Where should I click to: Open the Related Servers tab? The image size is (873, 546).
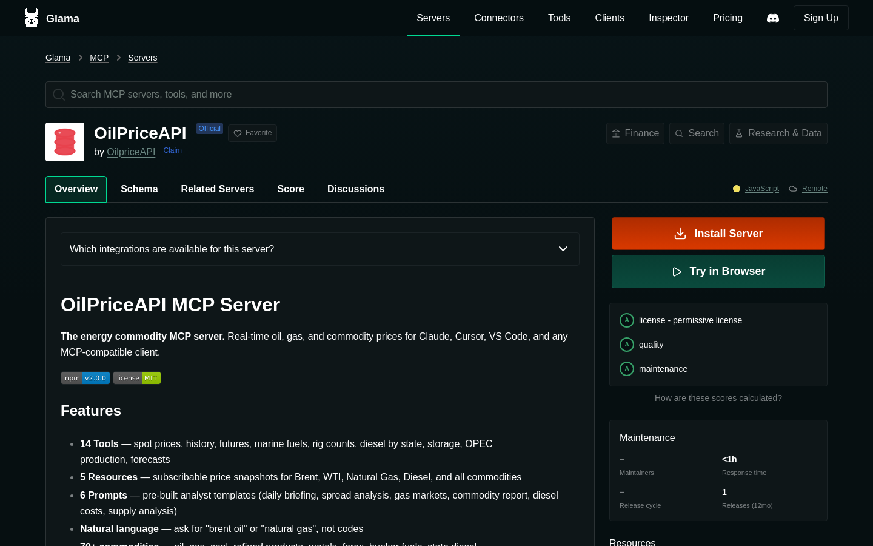point(218,189)
